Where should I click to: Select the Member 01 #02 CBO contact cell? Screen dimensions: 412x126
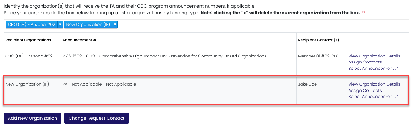click(319, 56)
